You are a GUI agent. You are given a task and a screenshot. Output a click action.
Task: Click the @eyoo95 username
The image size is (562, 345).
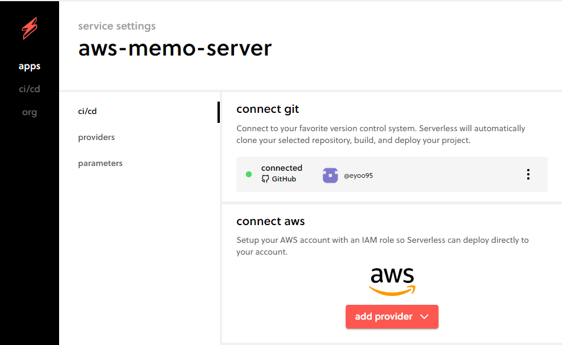[359, 175]
